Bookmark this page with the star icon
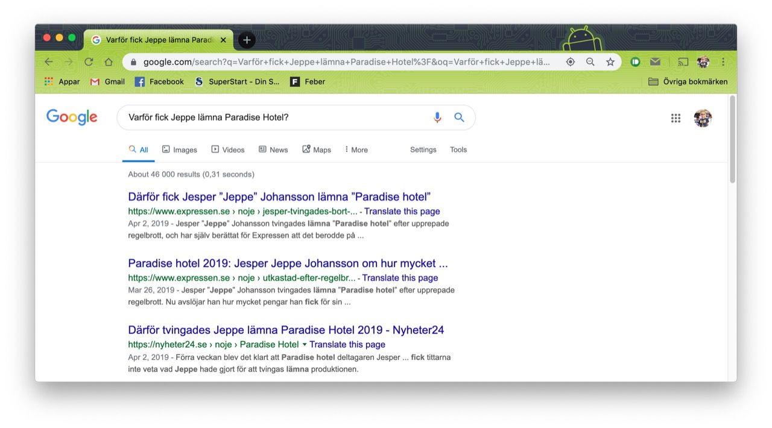This screenshot has width=772, height=428. (610, 61)
